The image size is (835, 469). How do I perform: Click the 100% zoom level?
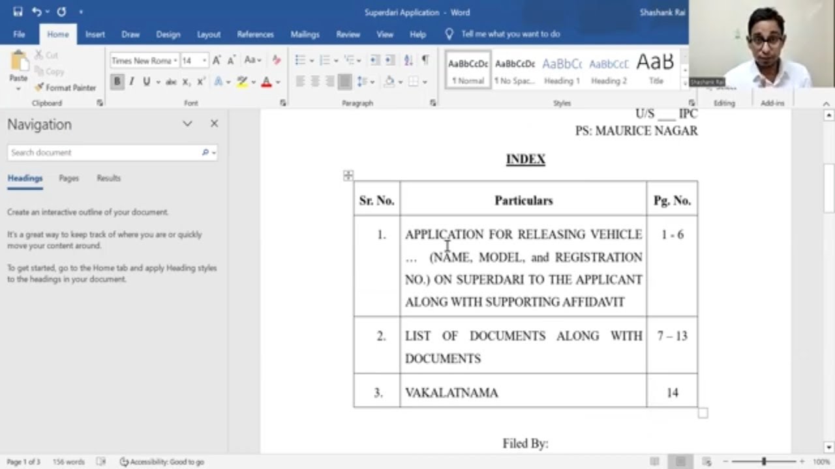(821, 461)
